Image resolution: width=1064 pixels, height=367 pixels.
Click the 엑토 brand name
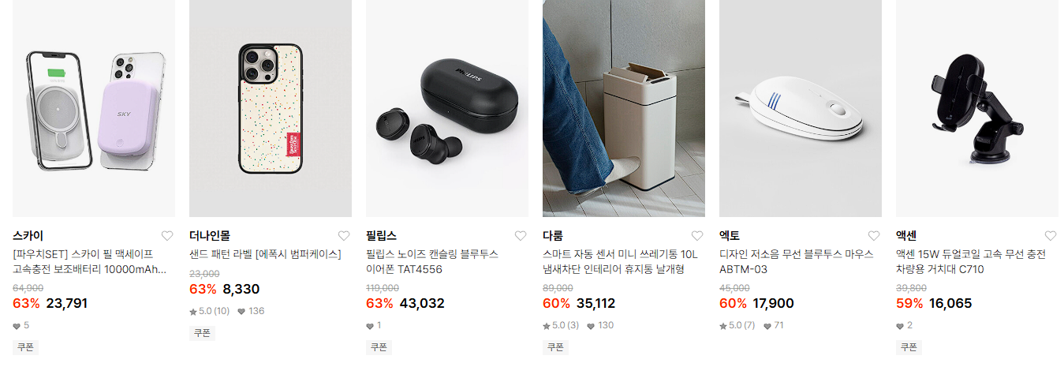730,236
